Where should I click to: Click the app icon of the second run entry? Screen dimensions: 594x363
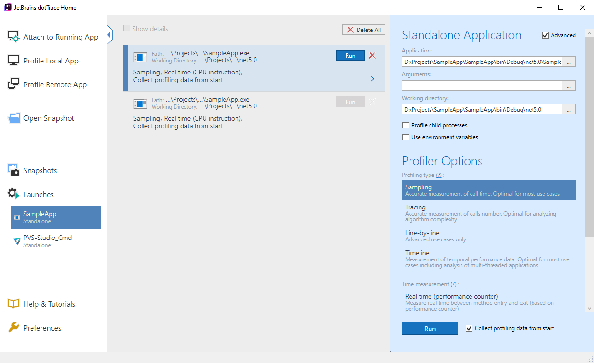point(141,104)
